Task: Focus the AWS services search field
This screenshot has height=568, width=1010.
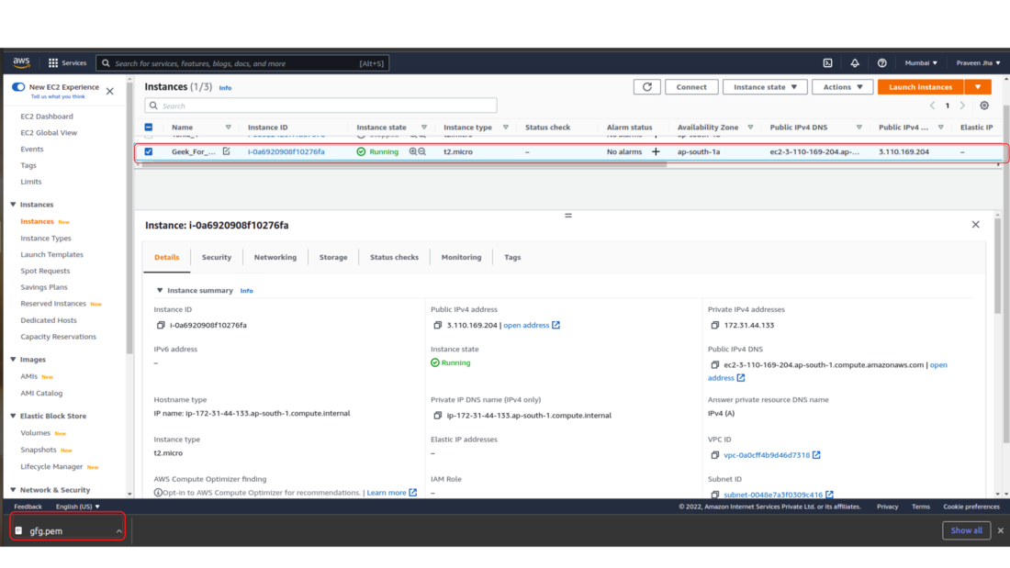Action: (x=242, y=63)
